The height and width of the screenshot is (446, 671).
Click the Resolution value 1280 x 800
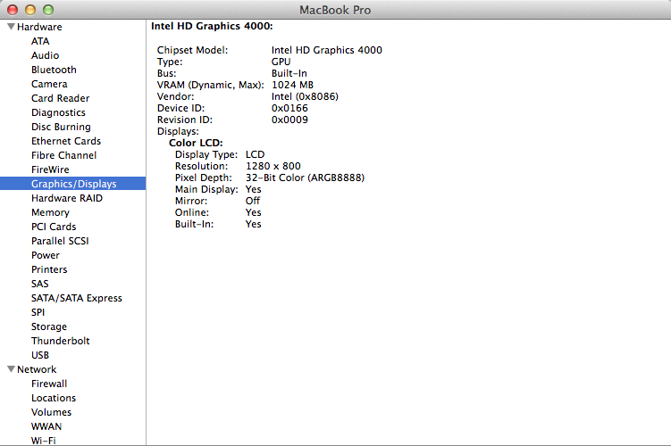pos(273,166)
